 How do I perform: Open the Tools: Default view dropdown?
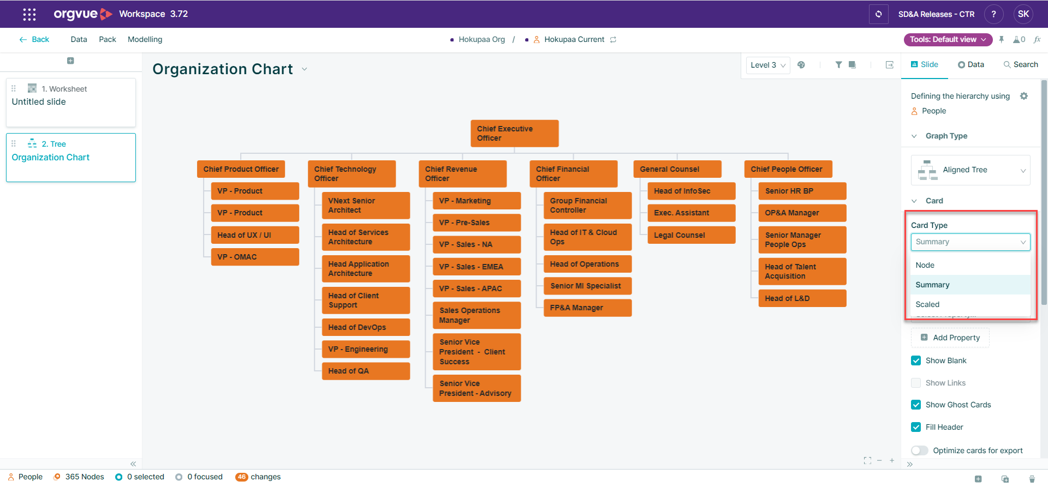coord(948,39)
